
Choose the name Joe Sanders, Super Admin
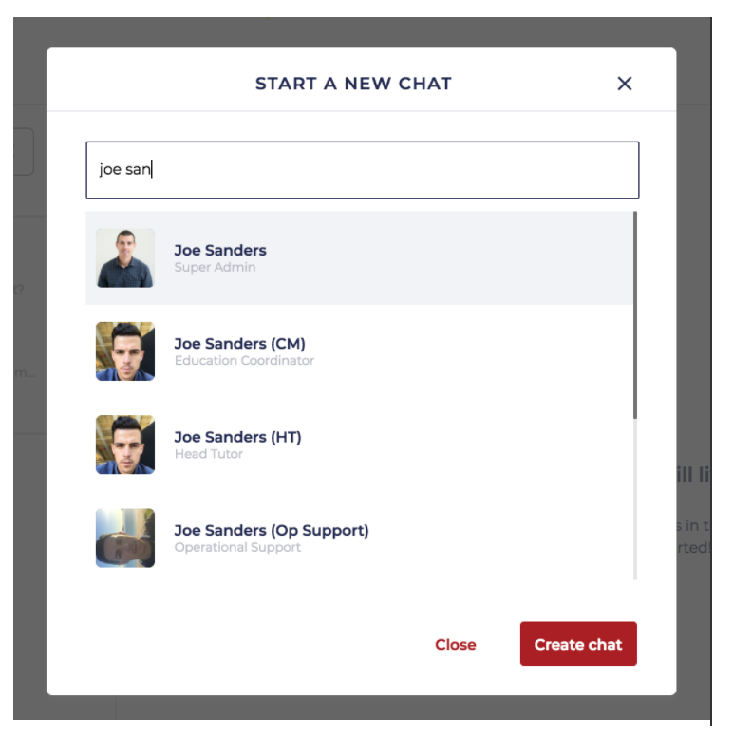220,250
